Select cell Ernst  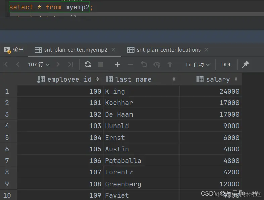tap(141, 138)
